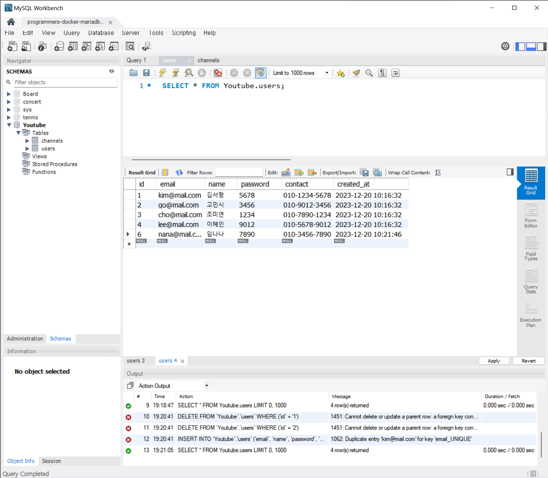Collapse the Youtube schema

[9, 125]
